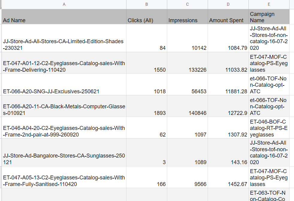Viewport: 294px width, 201px height.
Task: Select ad name ET-066-A20-SNG-JJ-Exclusives-250621
Action: (64, 85)
